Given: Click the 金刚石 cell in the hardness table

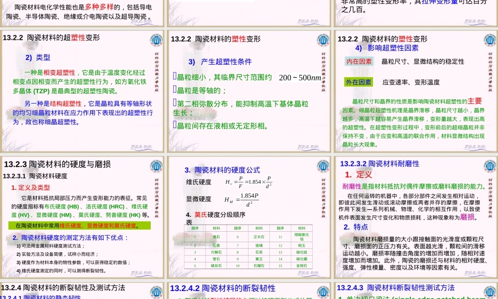Looking at the screenshot, I should coord(301,266).
